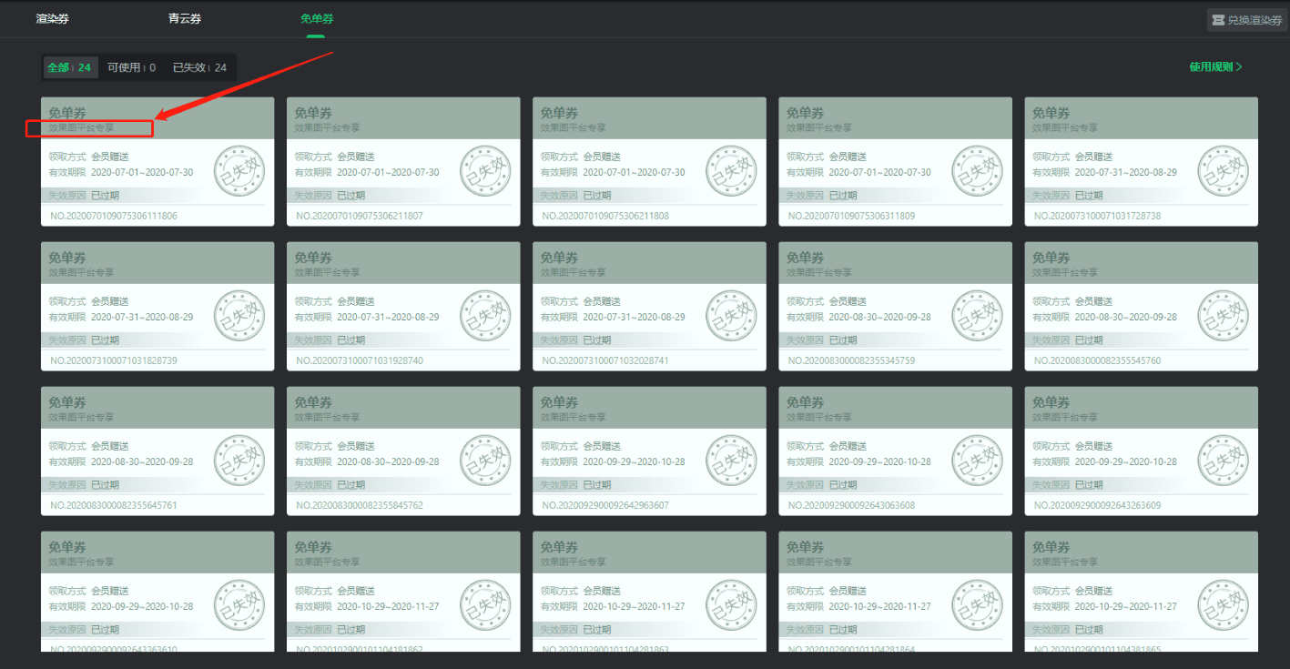Select the 免单券 tab

pos(317,18)
